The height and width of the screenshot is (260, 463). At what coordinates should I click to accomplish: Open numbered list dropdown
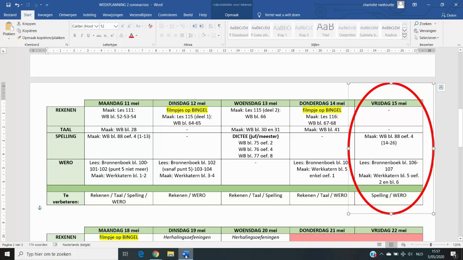coord(177,26)
